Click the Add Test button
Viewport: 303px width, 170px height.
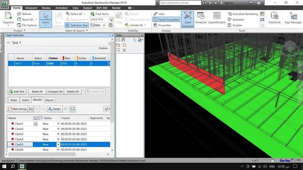(17, 92)
